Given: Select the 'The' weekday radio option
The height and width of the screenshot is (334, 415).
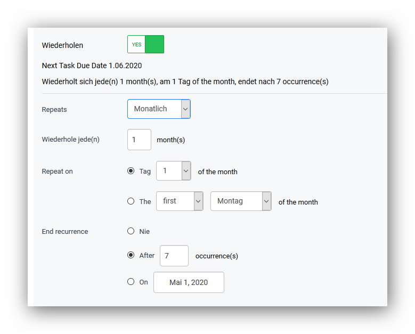Looking at the screenshot, I should point(131,201).
